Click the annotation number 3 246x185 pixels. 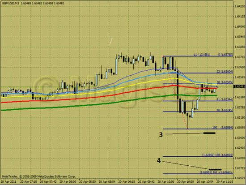click(x=161, y=135)
